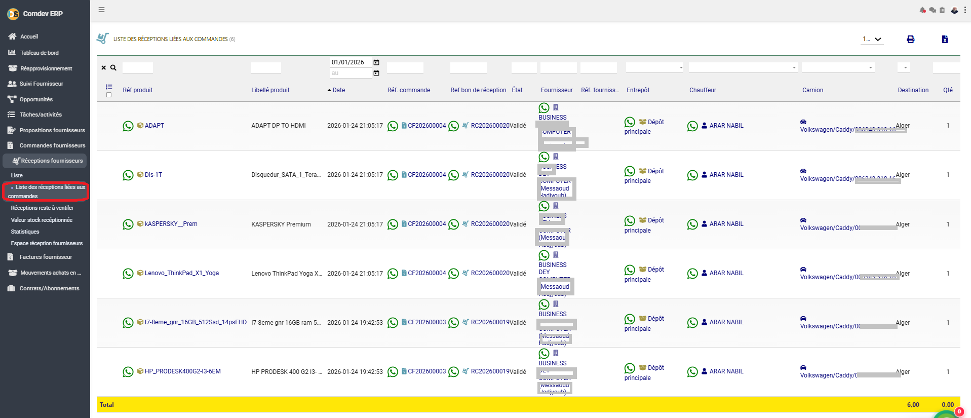
Task: Export the list to Excel
Action: point(945,39)
